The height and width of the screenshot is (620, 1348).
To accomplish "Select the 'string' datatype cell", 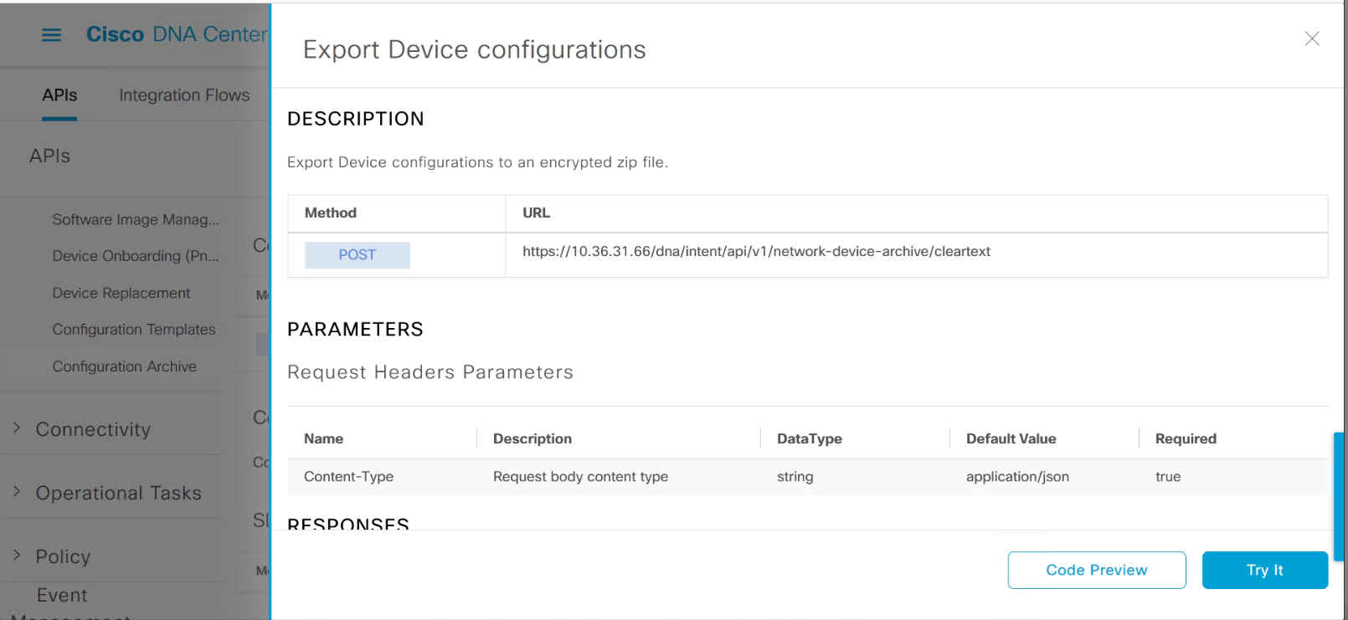I will (795, 476).
